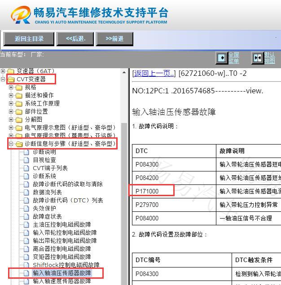Go forward with >>前进 button
This screenshot has width=281, height=285.
(114, 39)
